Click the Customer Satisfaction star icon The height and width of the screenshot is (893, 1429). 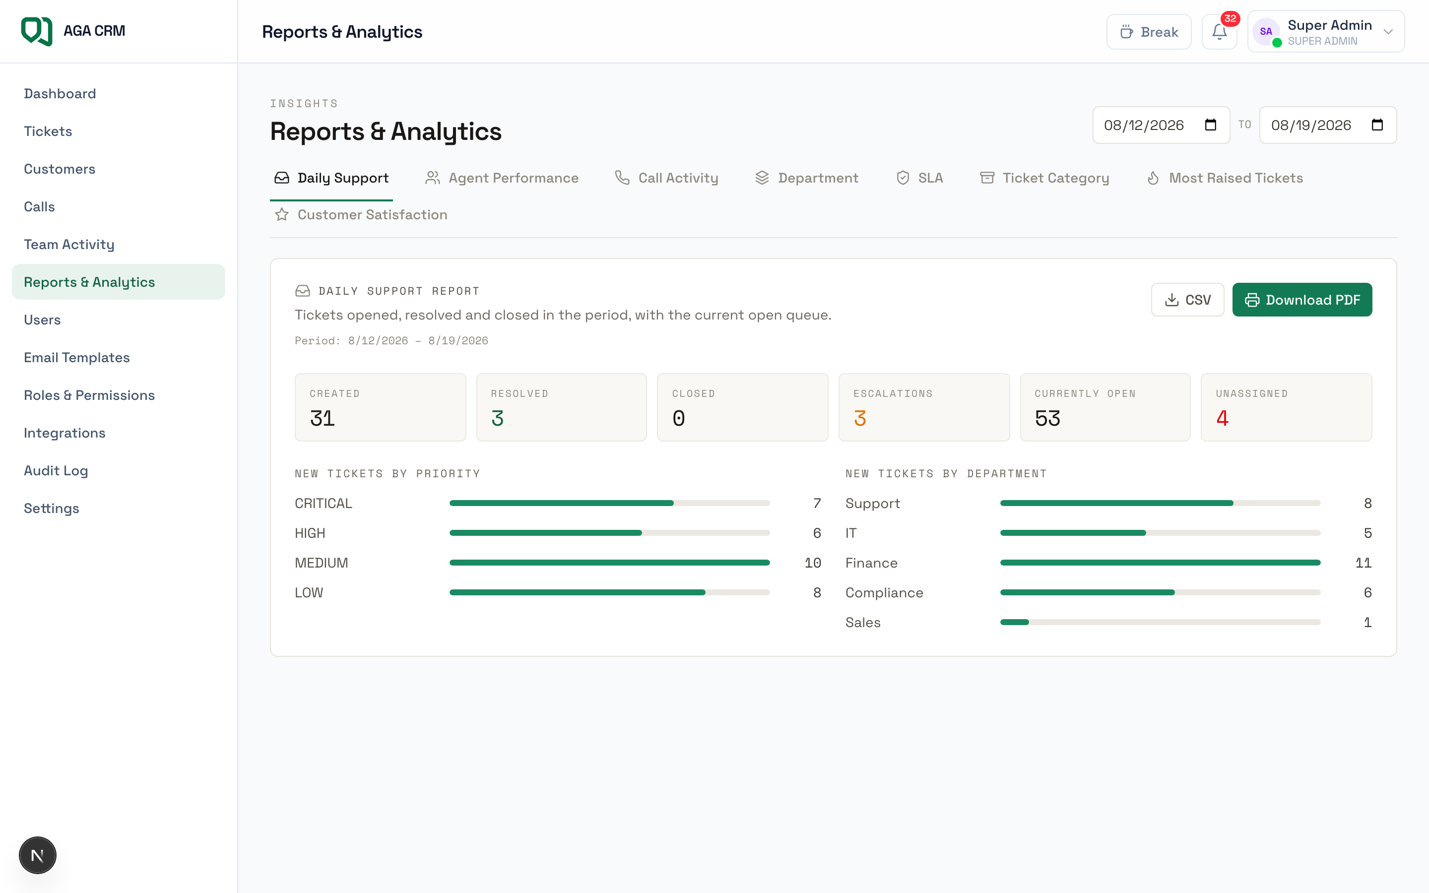pos(282,214)
